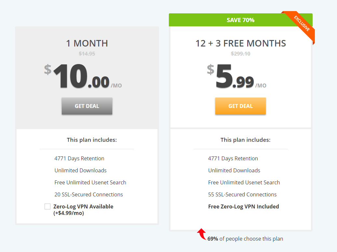Click the orange EXCLUSIVE corner ribbon

pyautogui.click(x=301, y=25)
